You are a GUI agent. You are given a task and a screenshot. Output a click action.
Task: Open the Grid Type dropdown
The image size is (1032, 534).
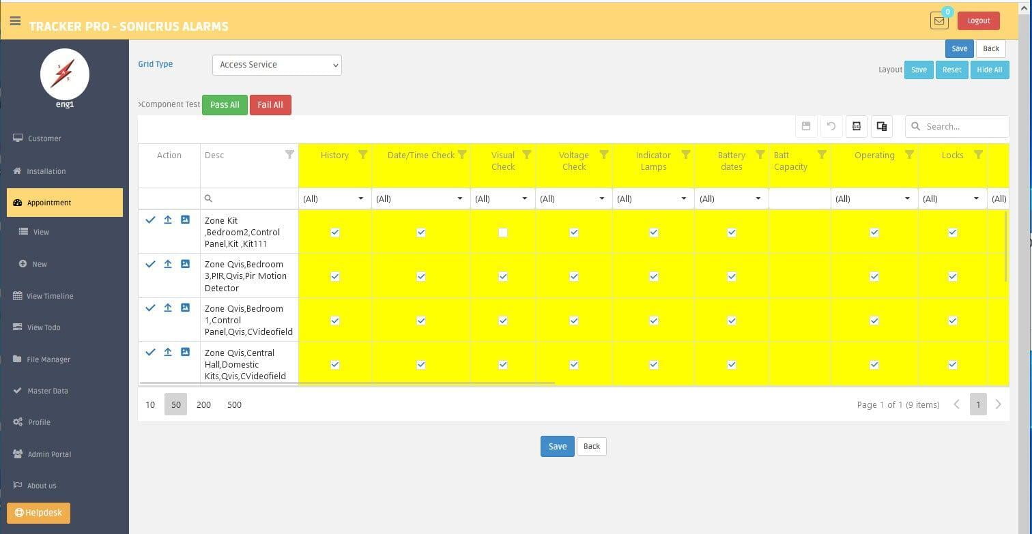276,64
